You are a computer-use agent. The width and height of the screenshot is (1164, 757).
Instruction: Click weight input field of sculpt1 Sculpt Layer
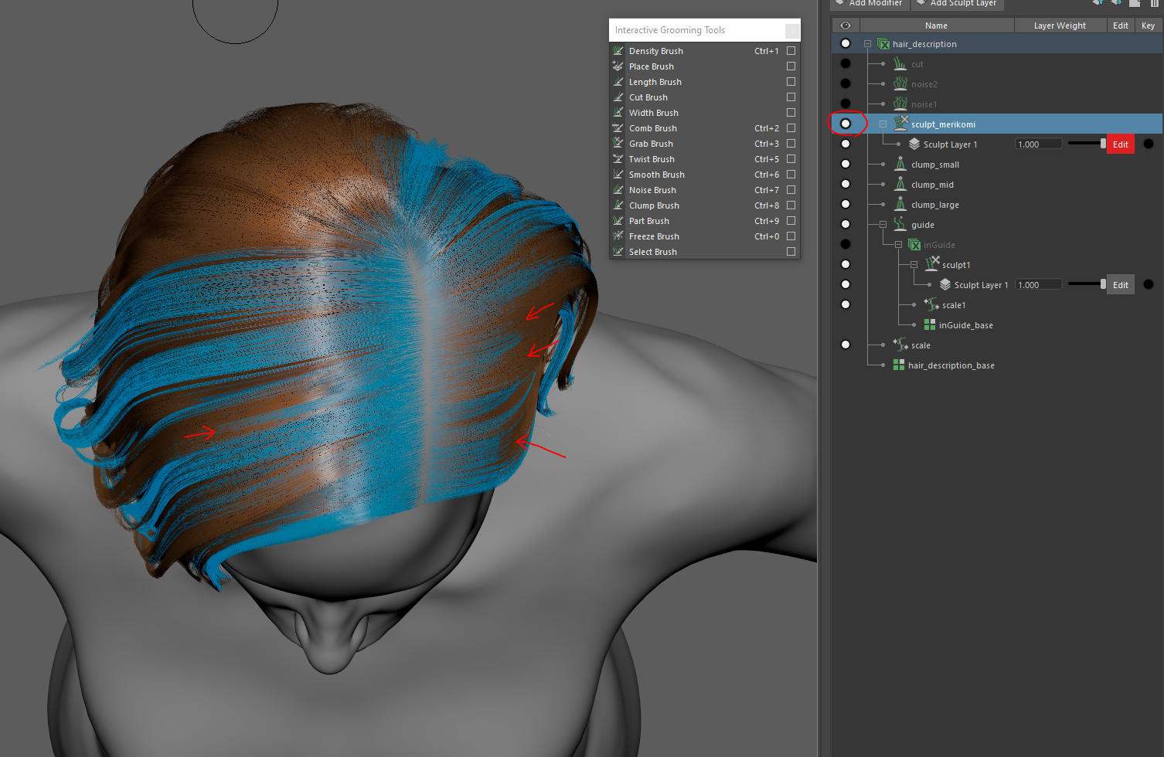coord(1038,285)
